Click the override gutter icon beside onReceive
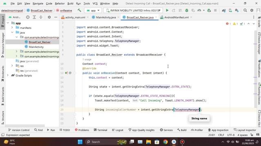Screen dimensions: 261x146 [66, 73]
